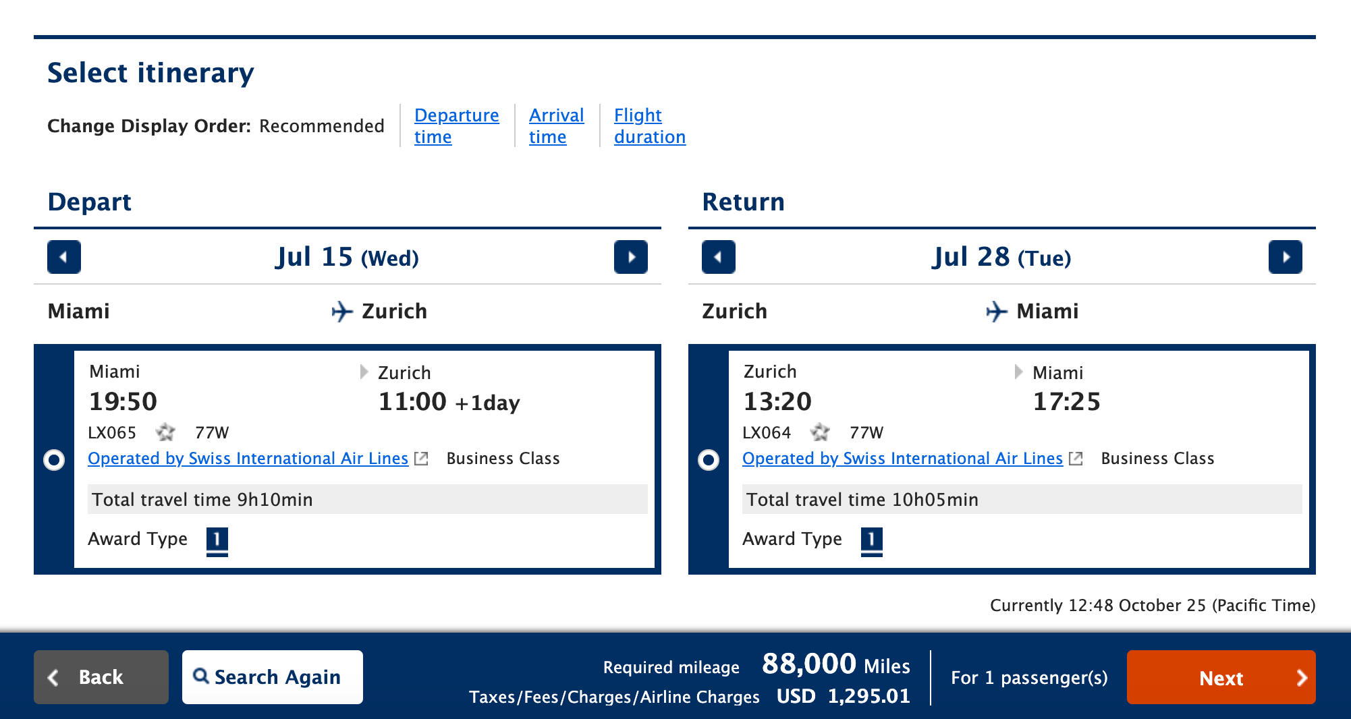1351x719 pixels.
Task: Click Star Alliance icon next to LX065
Action: tap(165, 432)
